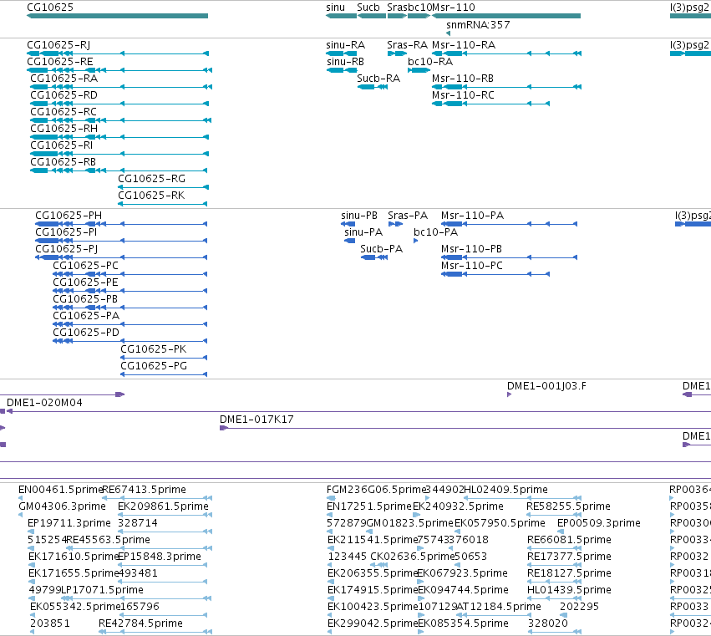The height and width of the screenshot is (636, 711).
Task: Select EST RE45563.5prime
Action: tap(137, 548)
